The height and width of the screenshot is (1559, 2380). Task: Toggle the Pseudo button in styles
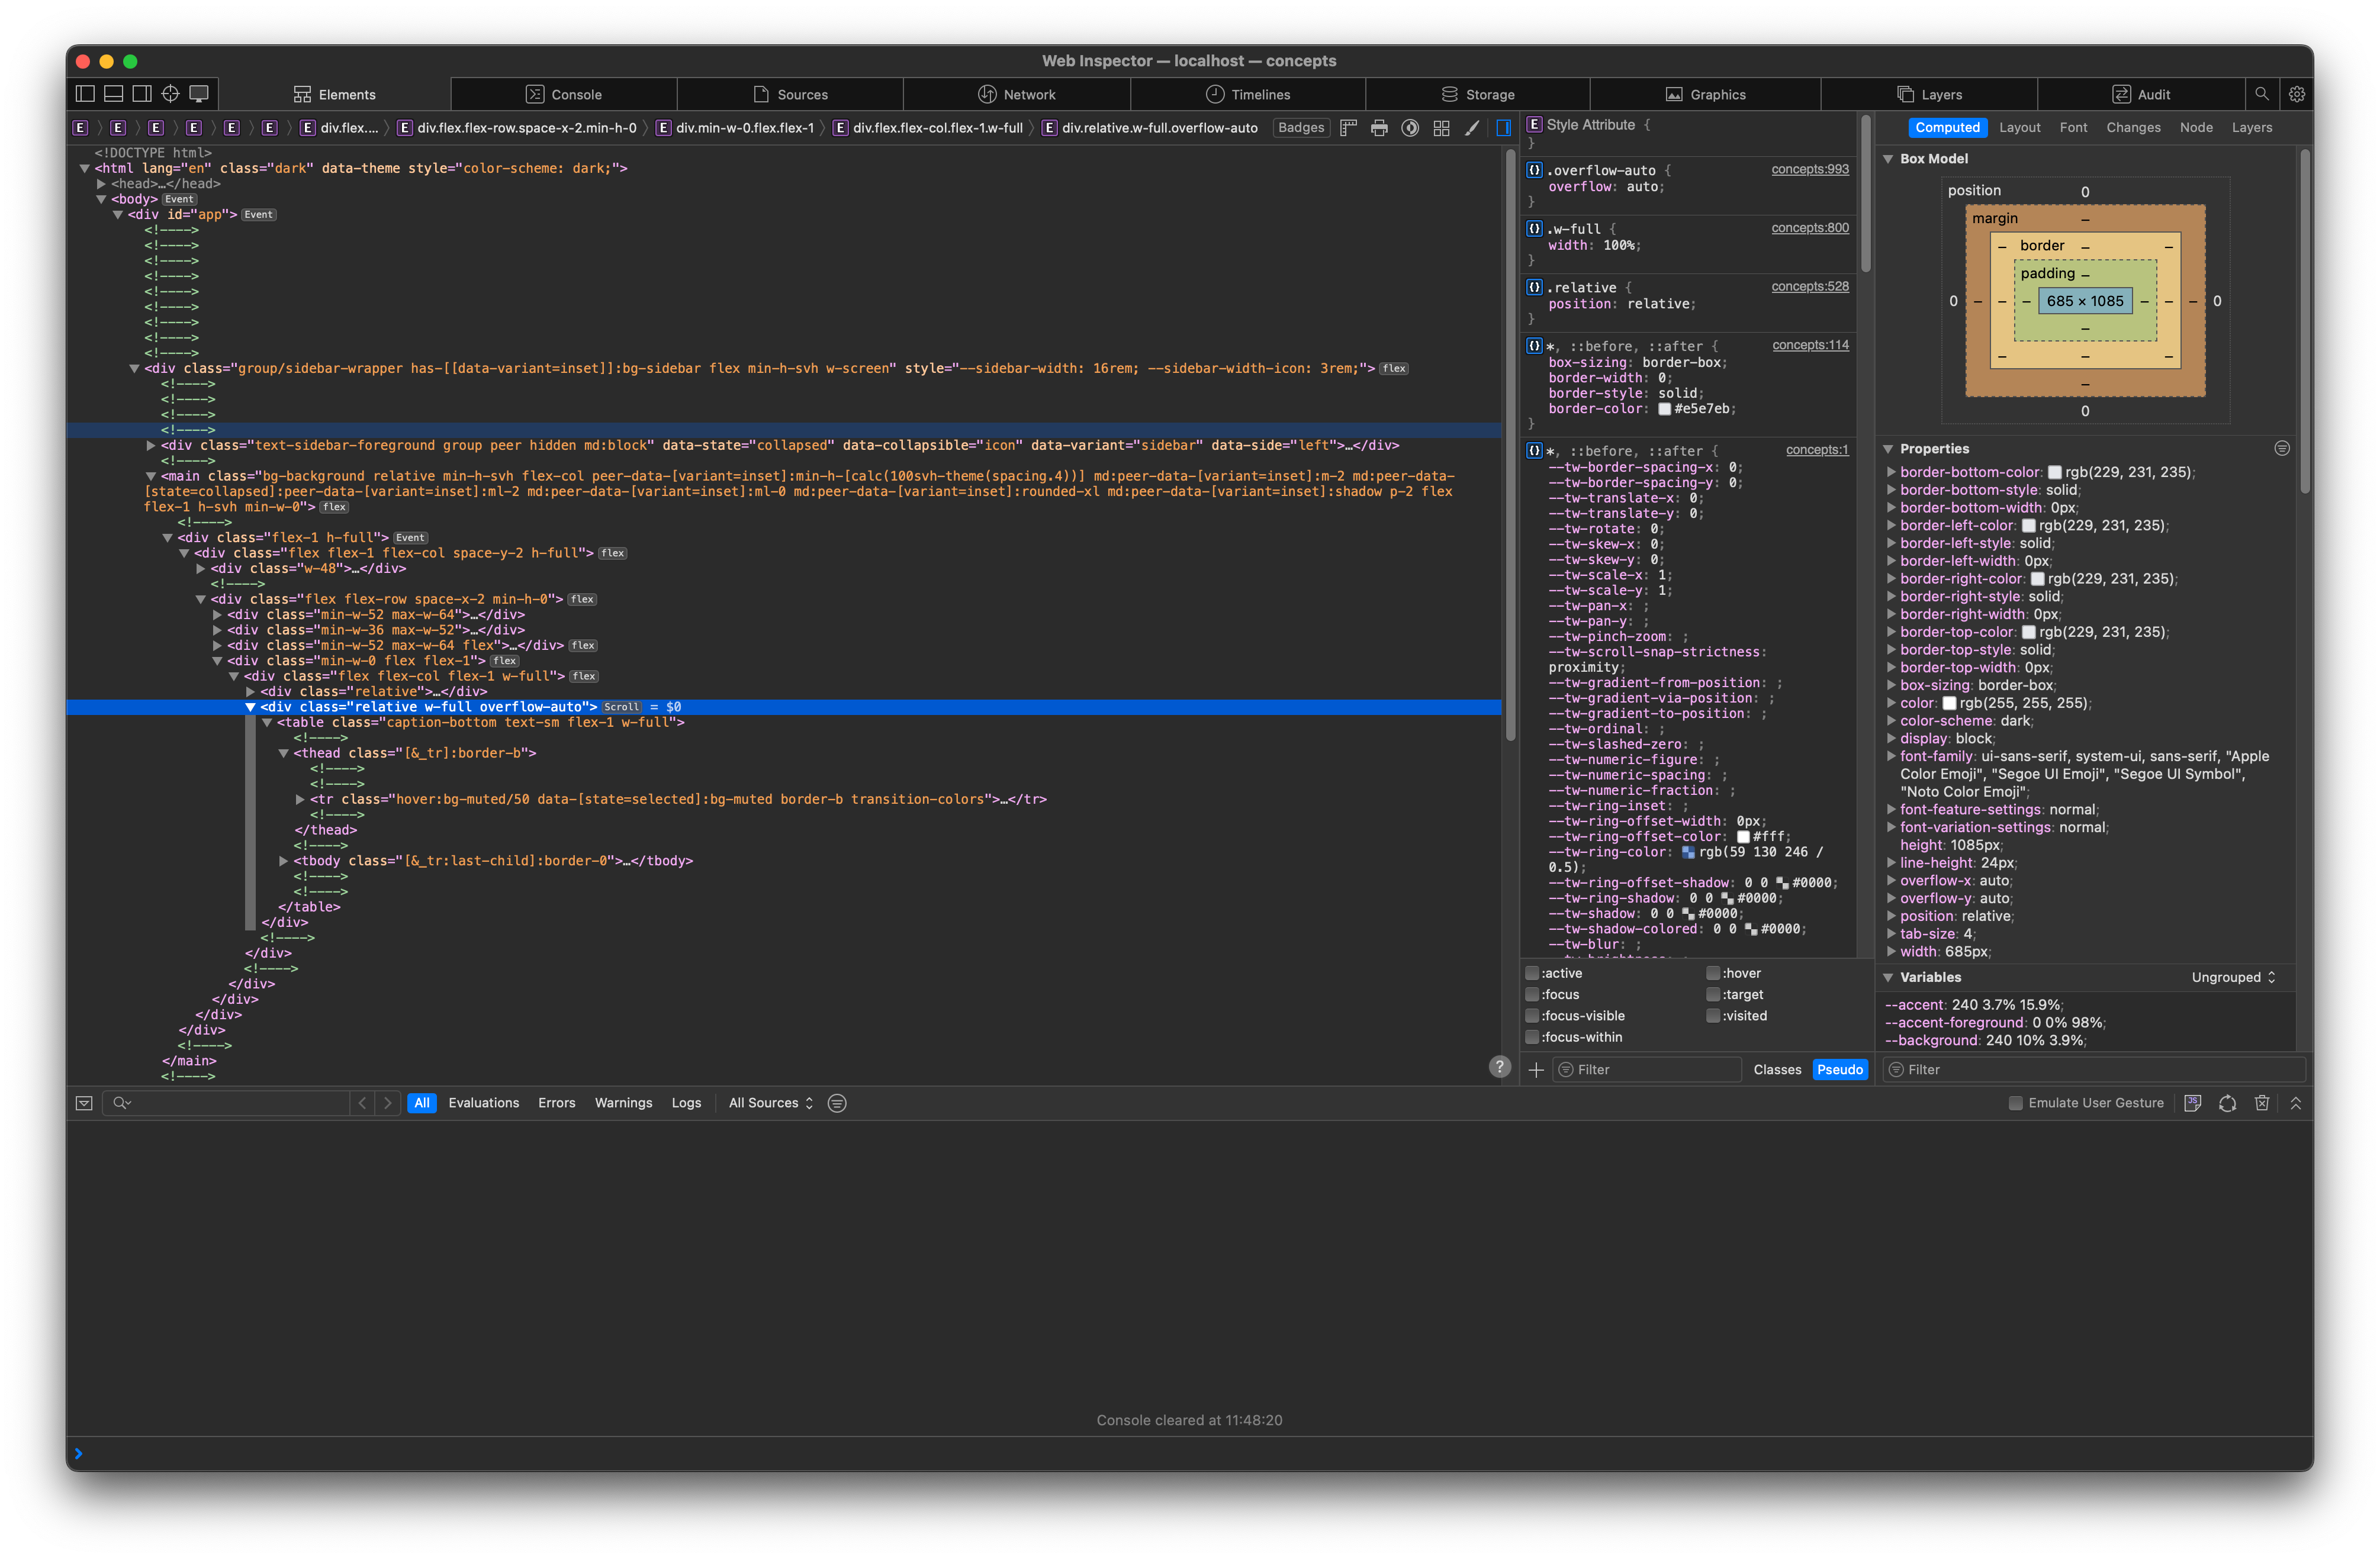coord(1839,1070)
